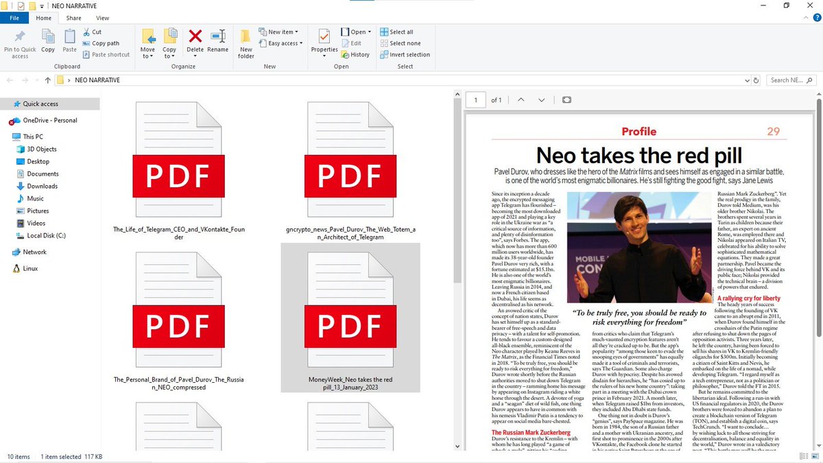
Task: Expand the Open button dropdown
Action: coord(370,32)
